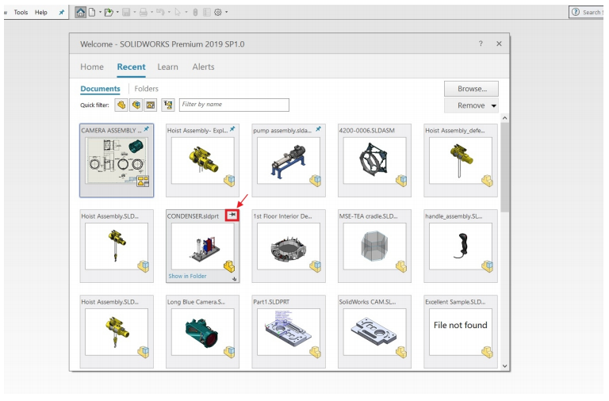Click the scrollbar up arrow
This screenshot has width=609, height=401.
tap(504, 118)
